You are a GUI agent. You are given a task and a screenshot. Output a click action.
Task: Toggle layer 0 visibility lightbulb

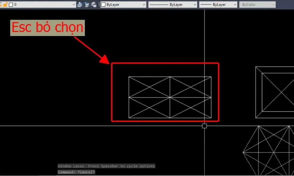pyautogui.click(x=2, y=4)
